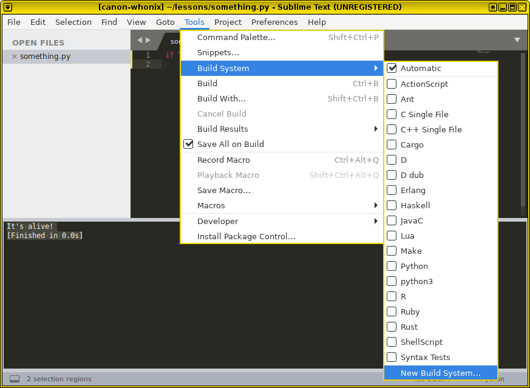
Task: Select the python3 build system checkbox
Action: click(x=392, y=282)
